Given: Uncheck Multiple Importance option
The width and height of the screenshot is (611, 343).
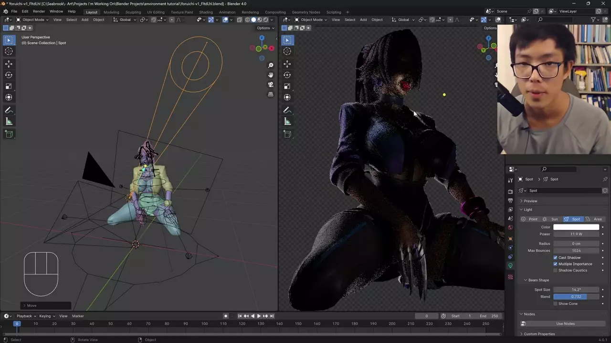Looking at the screenshot, I should click(x=556, y=264).
